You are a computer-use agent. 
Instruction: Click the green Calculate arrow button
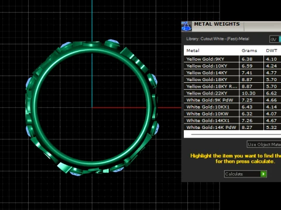[x=263, y=174]
